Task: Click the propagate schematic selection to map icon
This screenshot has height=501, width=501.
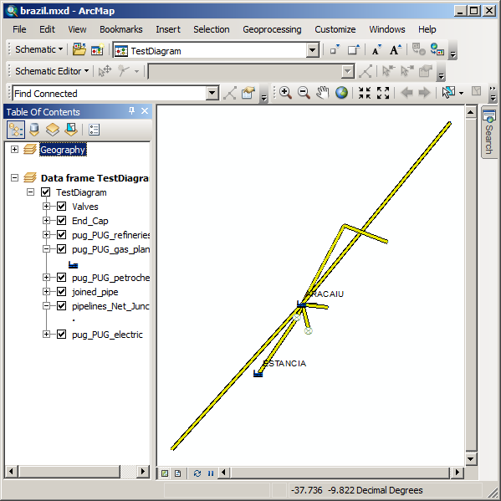Action: tap(418, 50)
